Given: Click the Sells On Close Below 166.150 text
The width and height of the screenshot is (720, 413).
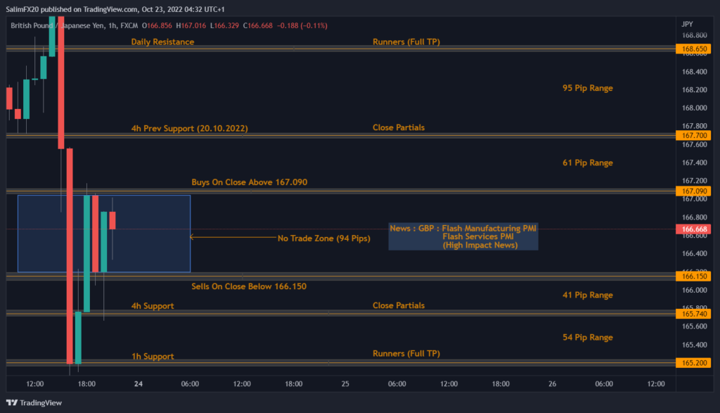Looking at the screenshot, I should point(249,286).
